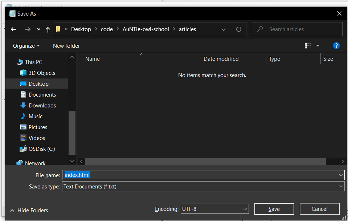
Task: Click the 3D Objects cube icon
Action: 23,73
